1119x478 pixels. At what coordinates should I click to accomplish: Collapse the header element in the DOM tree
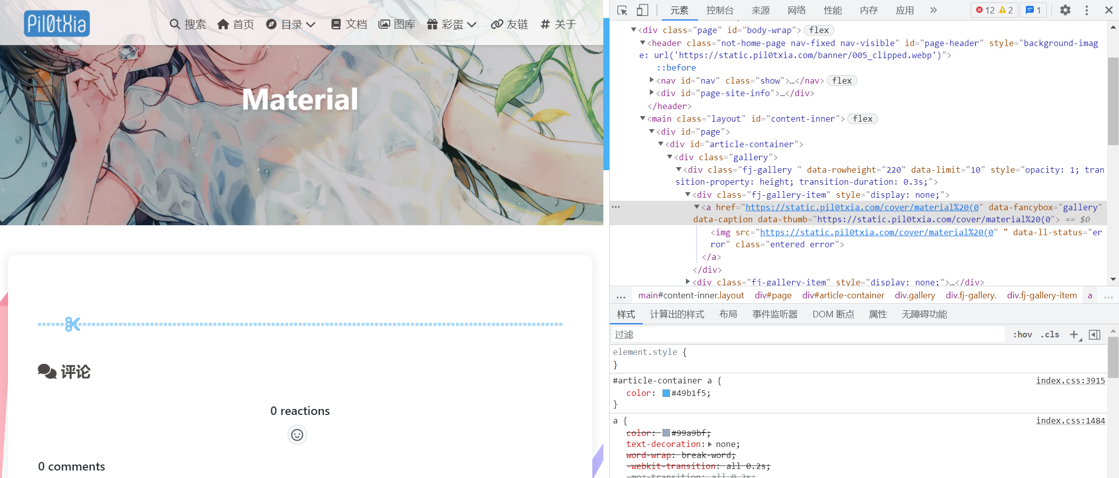[x=642, y=43]
